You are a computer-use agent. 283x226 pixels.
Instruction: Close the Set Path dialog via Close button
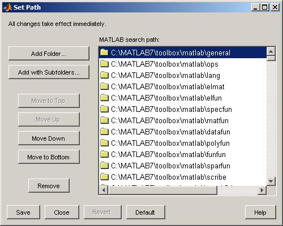[x=62, y=212]
